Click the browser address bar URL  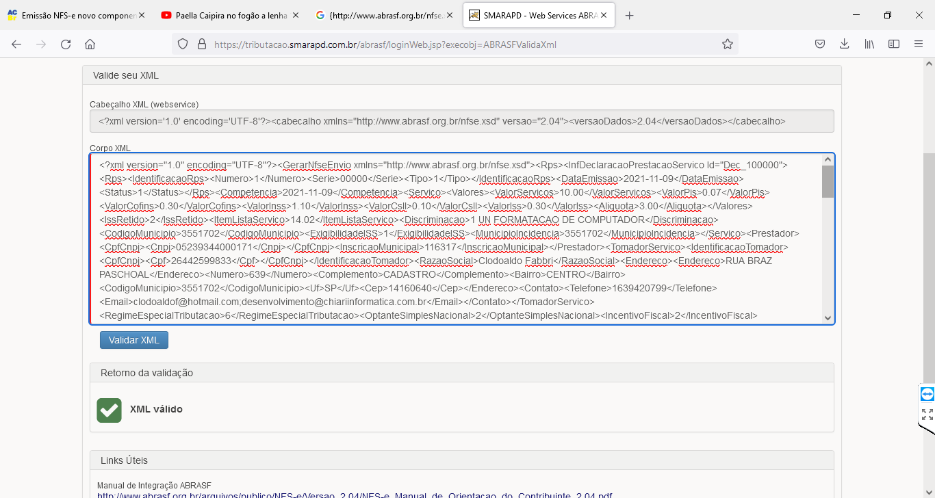point(385,44)
